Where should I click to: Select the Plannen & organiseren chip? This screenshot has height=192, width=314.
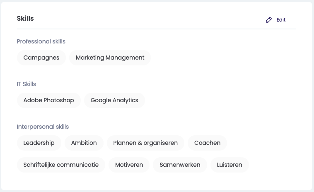coord(145,143)
